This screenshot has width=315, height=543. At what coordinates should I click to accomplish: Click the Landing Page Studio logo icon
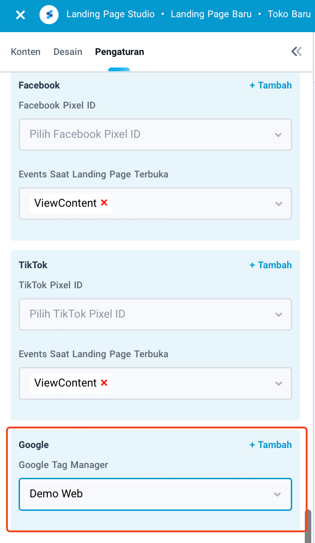[x=49, y=14]
